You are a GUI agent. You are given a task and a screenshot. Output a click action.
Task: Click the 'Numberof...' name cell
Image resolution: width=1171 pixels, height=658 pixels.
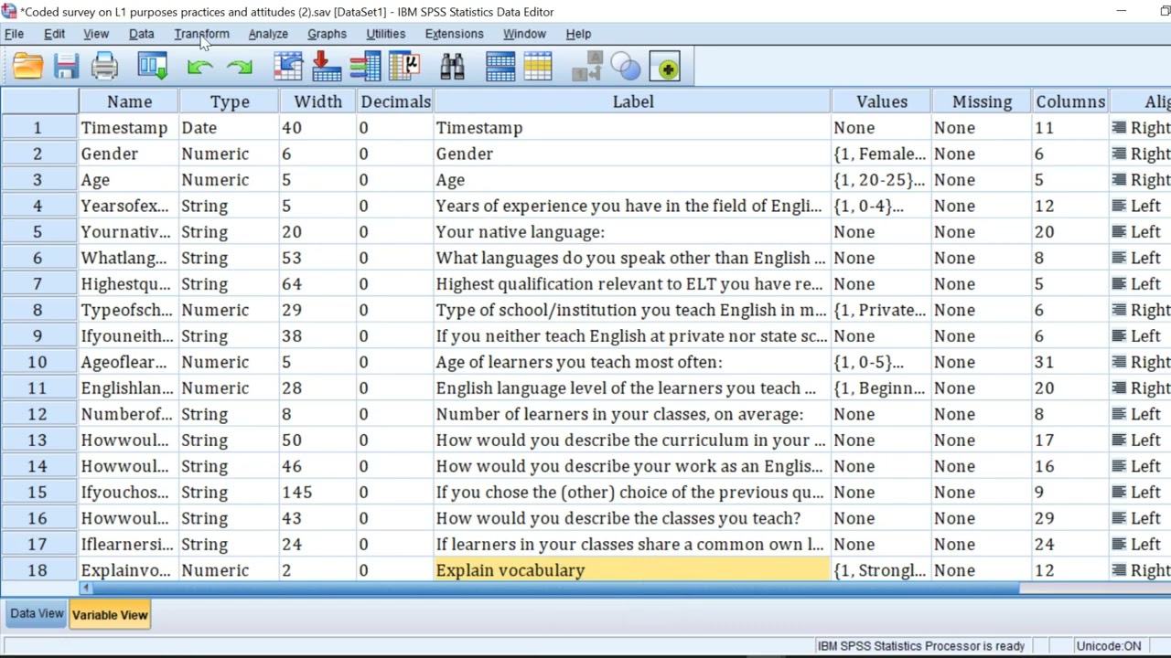(129, 414)
